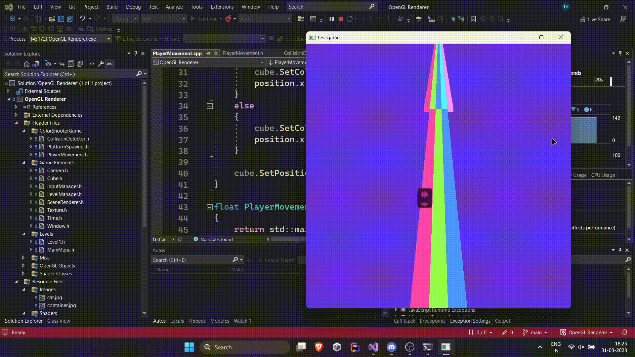
Task: Pause execution using the Break All icon
Action: tap(332, 19)
